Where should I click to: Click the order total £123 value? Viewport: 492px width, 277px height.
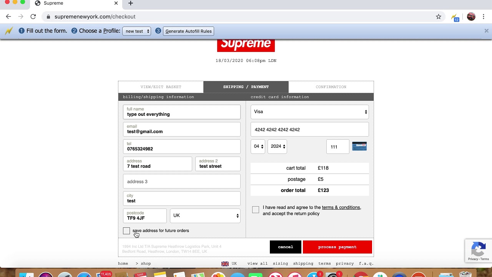click(x=323, y=190)
